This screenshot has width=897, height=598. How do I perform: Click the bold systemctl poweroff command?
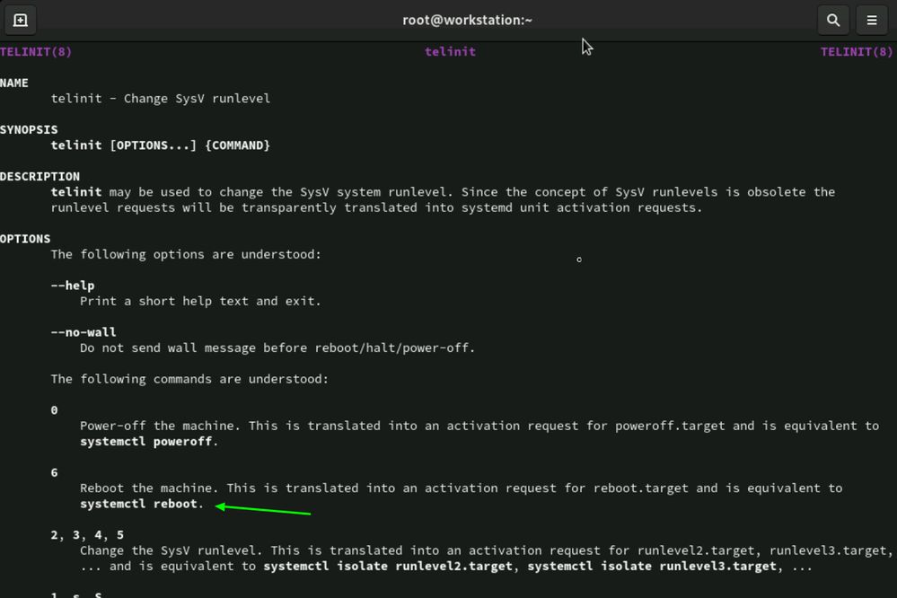tap(147, 442)
